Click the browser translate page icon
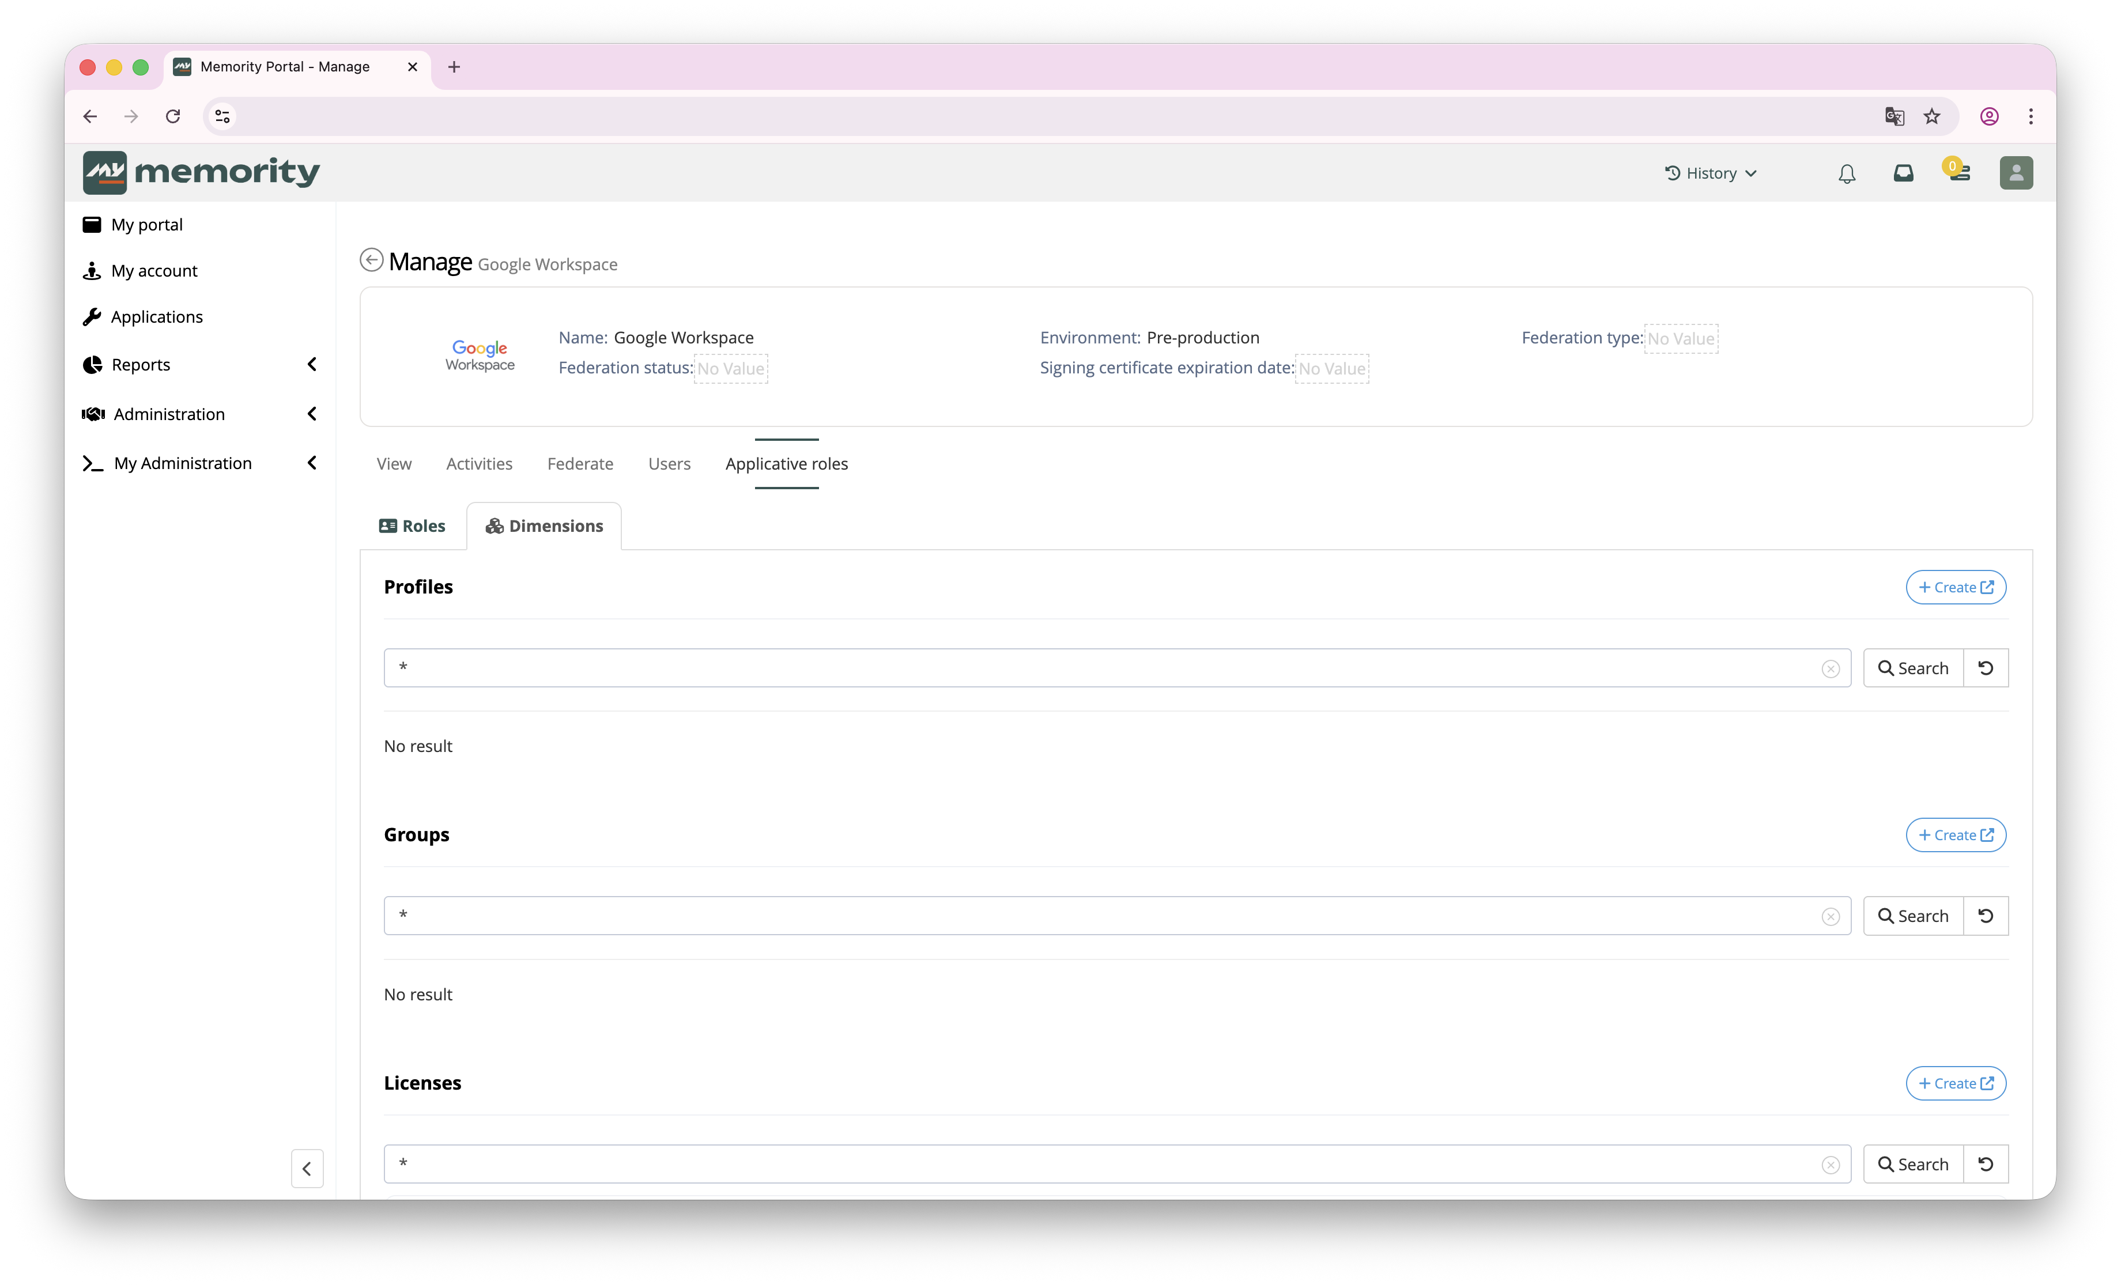Viewport: 2121px width, 1285px height. click(x=1894, y=116)
